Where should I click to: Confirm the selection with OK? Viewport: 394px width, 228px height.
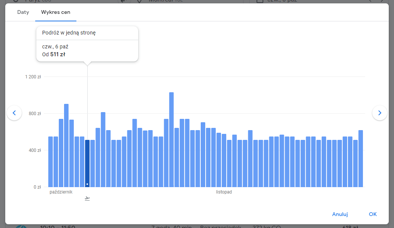click(x=373, y=214)
